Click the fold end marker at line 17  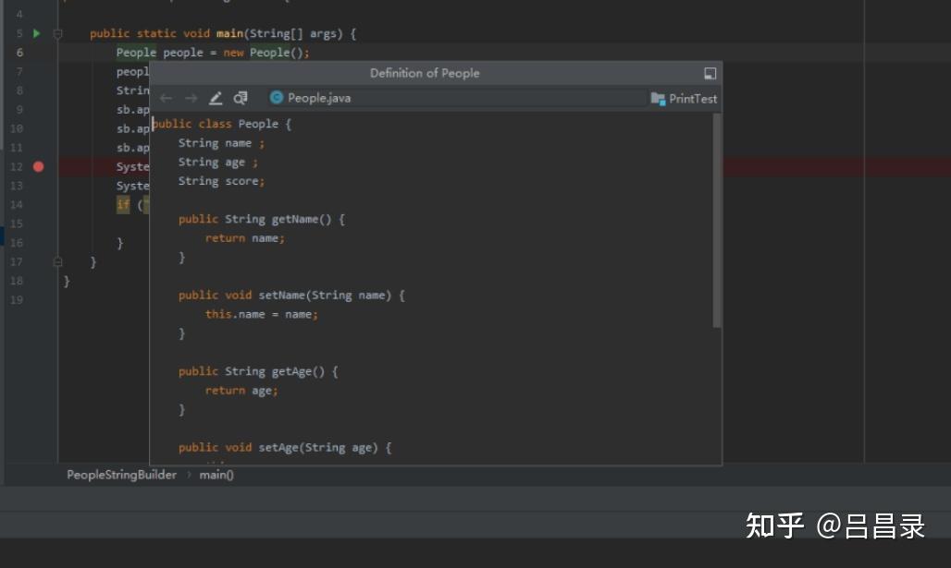[58, 262]
